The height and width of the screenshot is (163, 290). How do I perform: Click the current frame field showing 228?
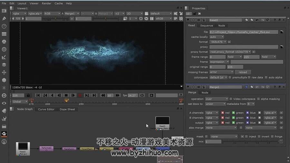(18, 95)
